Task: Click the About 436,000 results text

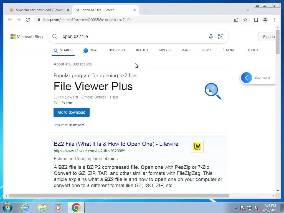Action: pos(73,64)
